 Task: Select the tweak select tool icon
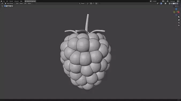(2, 6)
